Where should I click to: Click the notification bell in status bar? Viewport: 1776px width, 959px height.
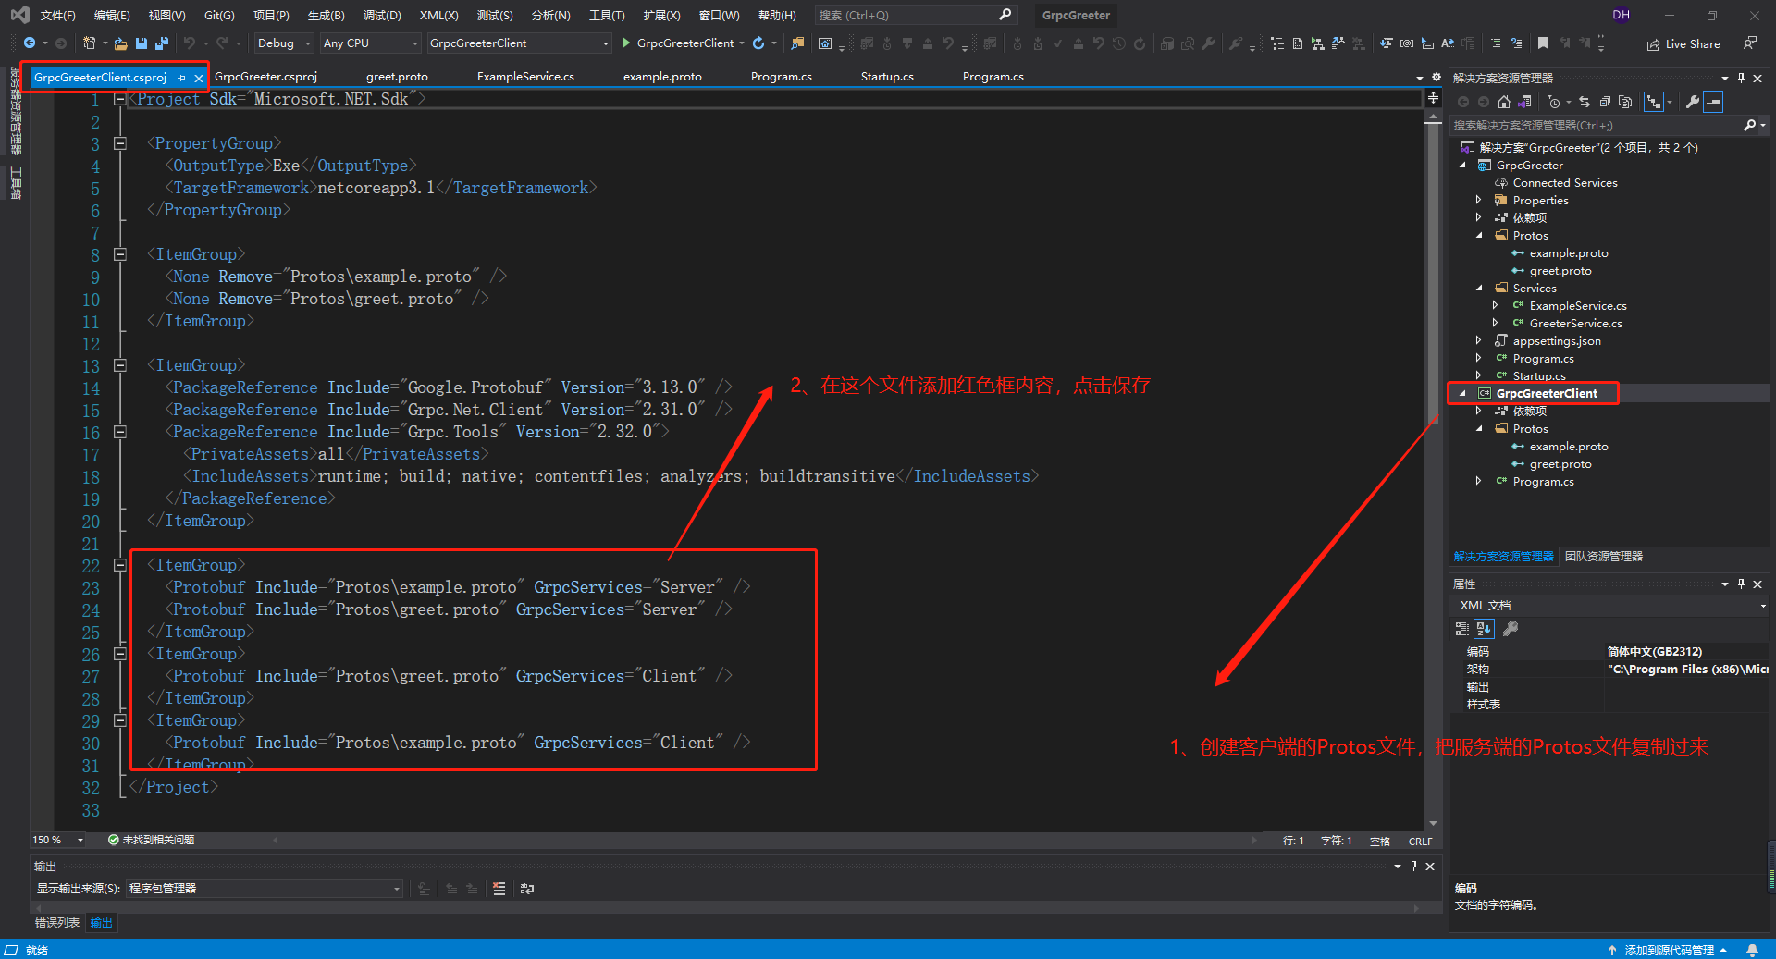click(x=1752, y=950)
